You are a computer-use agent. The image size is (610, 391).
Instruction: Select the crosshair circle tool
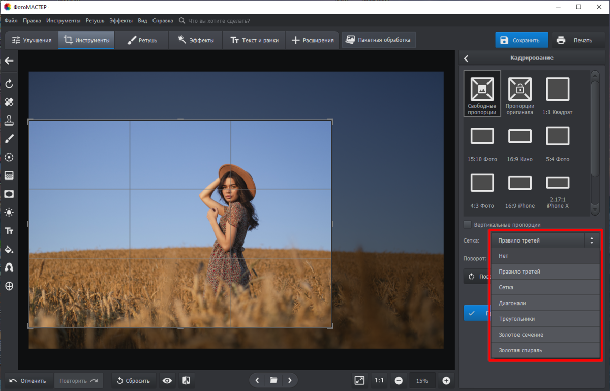pyautogui.click(x=9, y=286)
